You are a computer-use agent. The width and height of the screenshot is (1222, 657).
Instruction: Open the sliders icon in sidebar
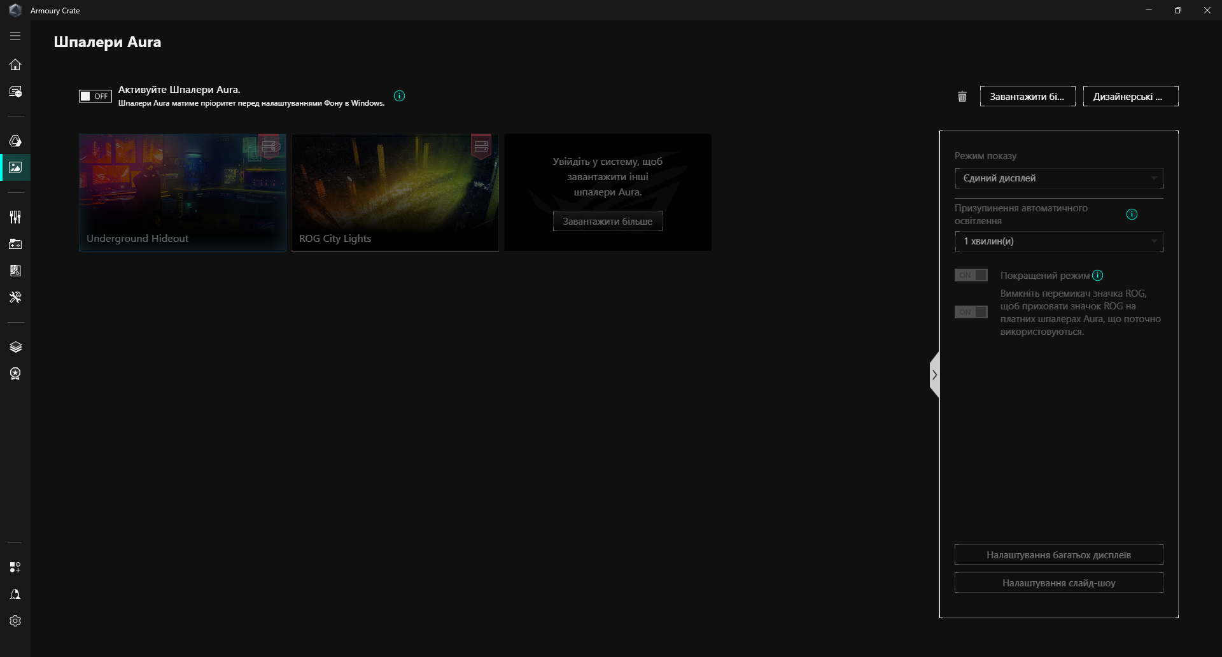pos(15,217)
